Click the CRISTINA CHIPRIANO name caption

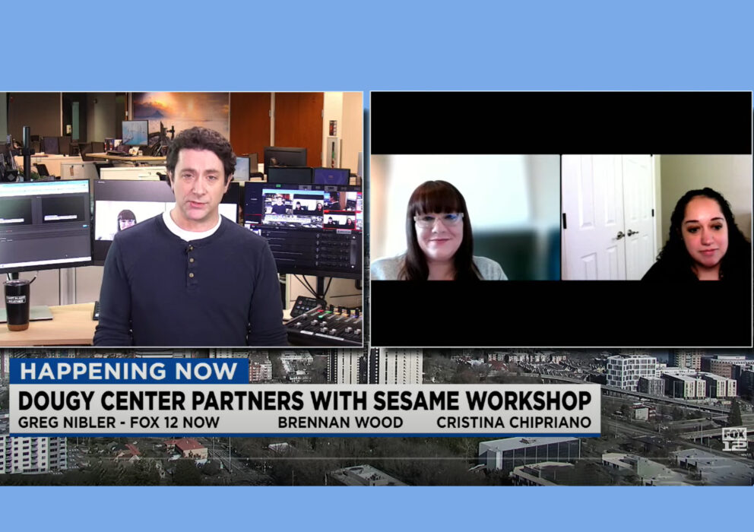(x=514, y=423)
